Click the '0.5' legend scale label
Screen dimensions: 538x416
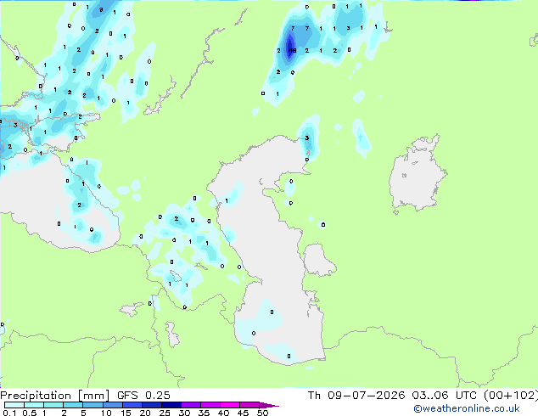point(29,413)
